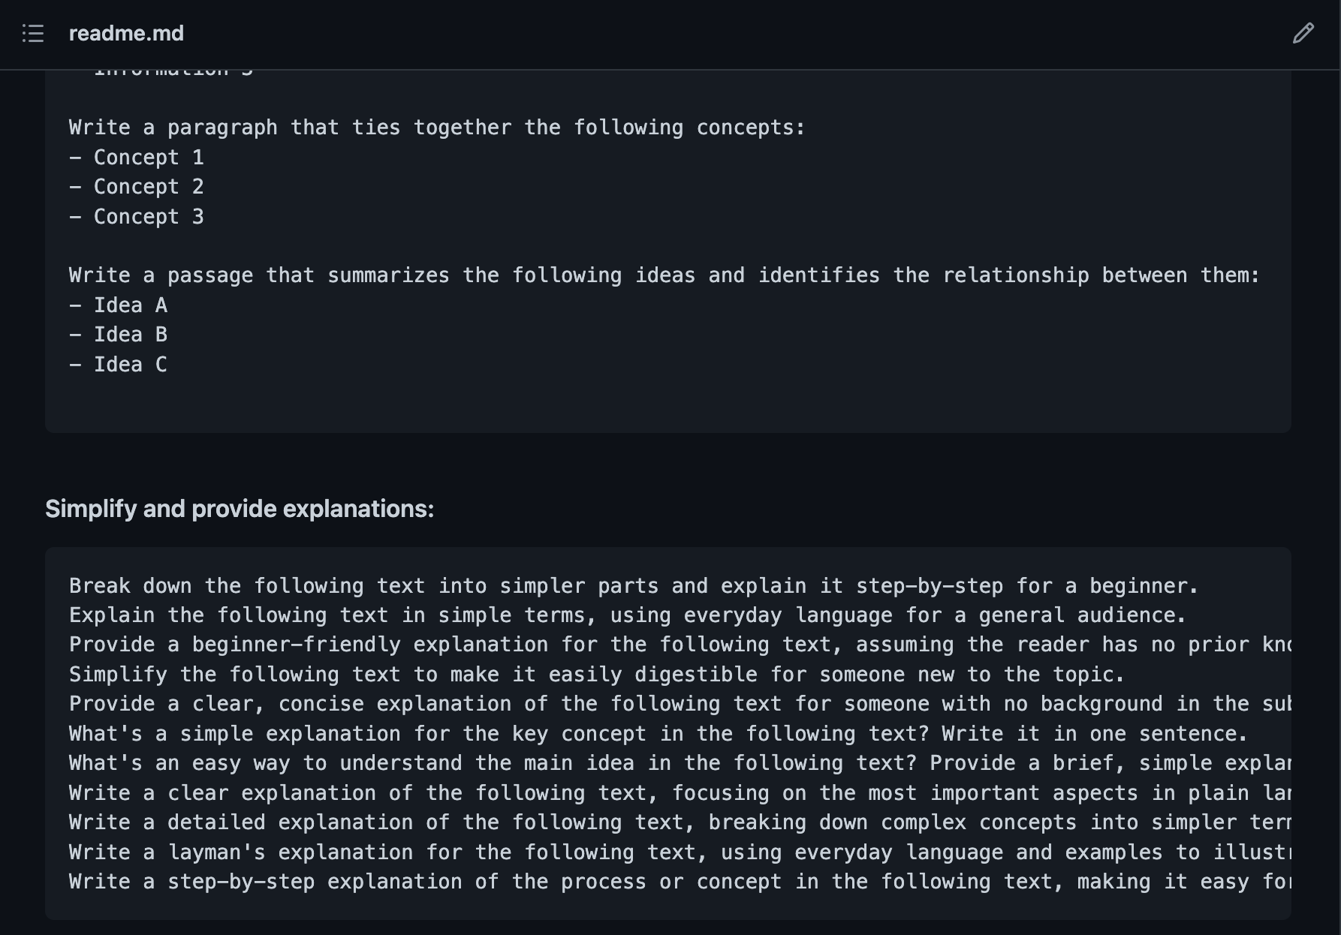Click the line 'Explain the following text in simple terms'
This screenshot has height=935, width=1341.
click(628, 615)
